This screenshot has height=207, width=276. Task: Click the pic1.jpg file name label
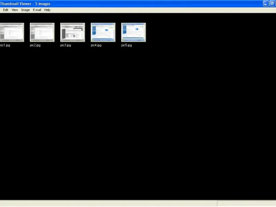(5, 45)
